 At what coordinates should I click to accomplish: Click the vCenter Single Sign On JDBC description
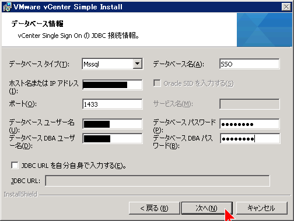(78, 36)
